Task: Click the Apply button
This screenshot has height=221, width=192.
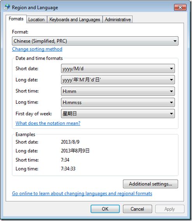Action: [170, 209]
